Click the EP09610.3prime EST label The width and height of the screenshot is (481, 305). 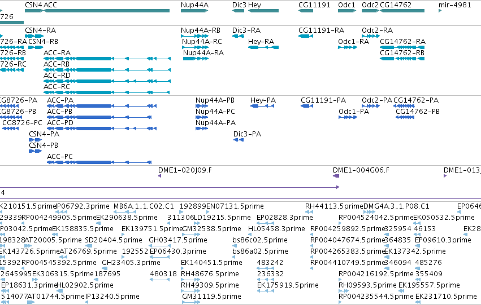tap(443, 240)
